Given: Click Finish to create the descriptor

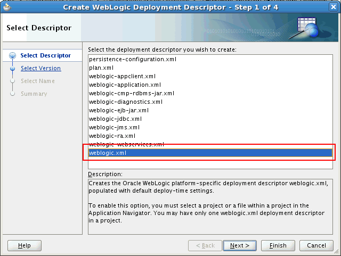Looking at the screenshot, I should pyautogui.click(x=278, y=245).
